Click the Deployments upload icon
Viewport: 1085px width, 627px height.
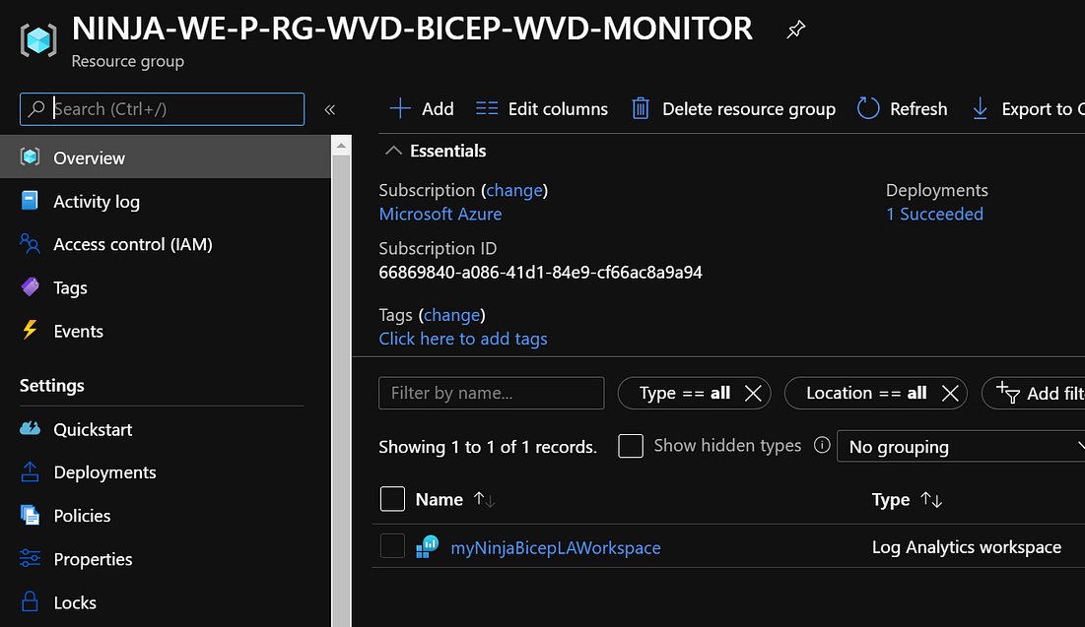click(30, 471)
